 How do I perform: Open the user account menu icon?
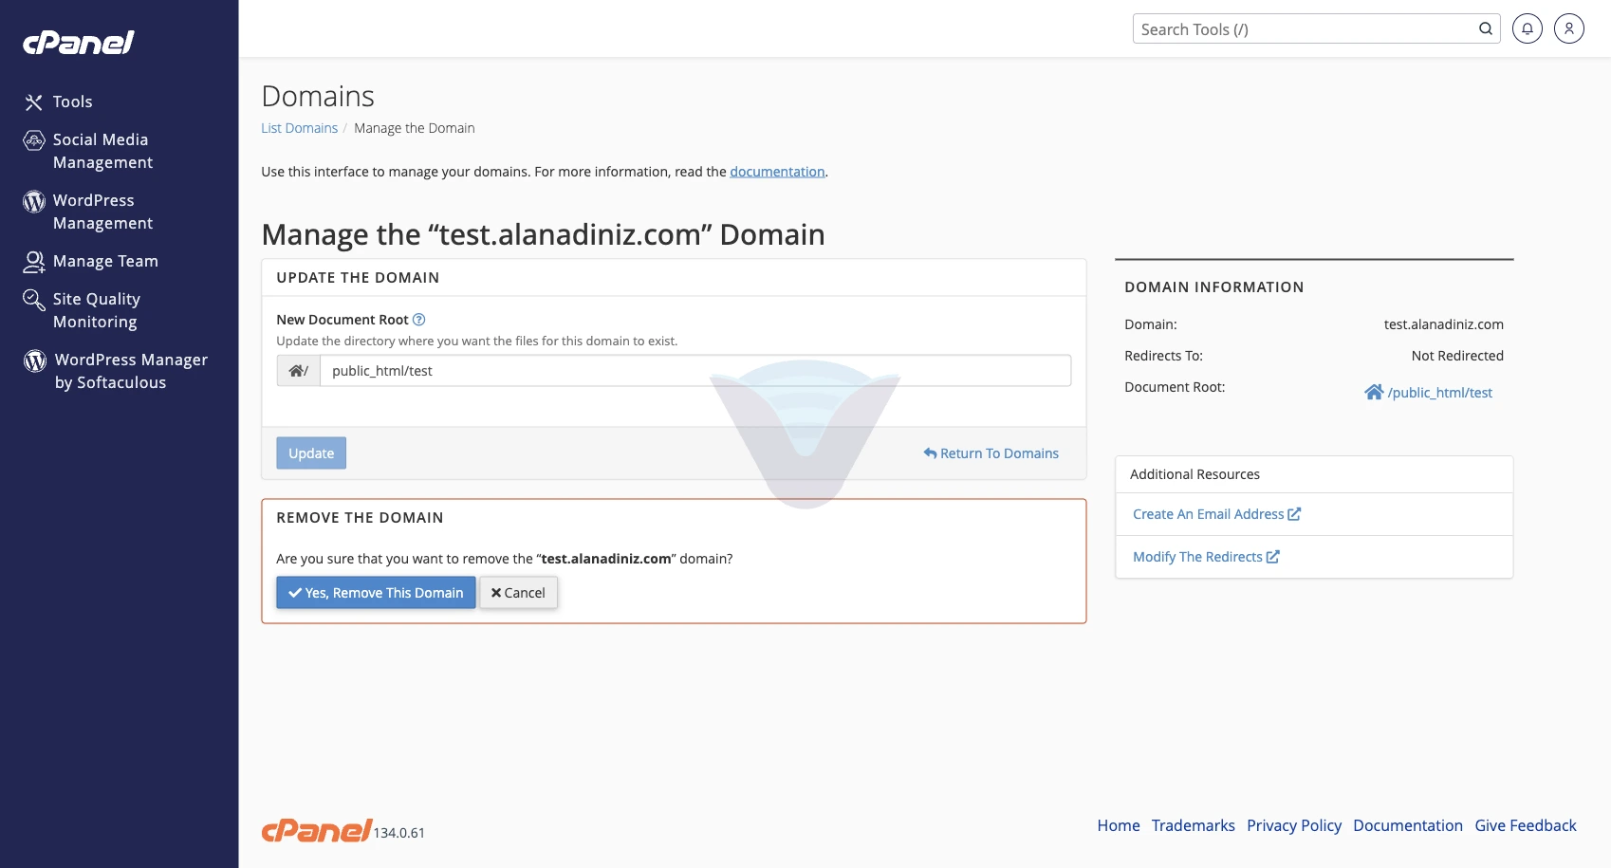point(1569,28)
